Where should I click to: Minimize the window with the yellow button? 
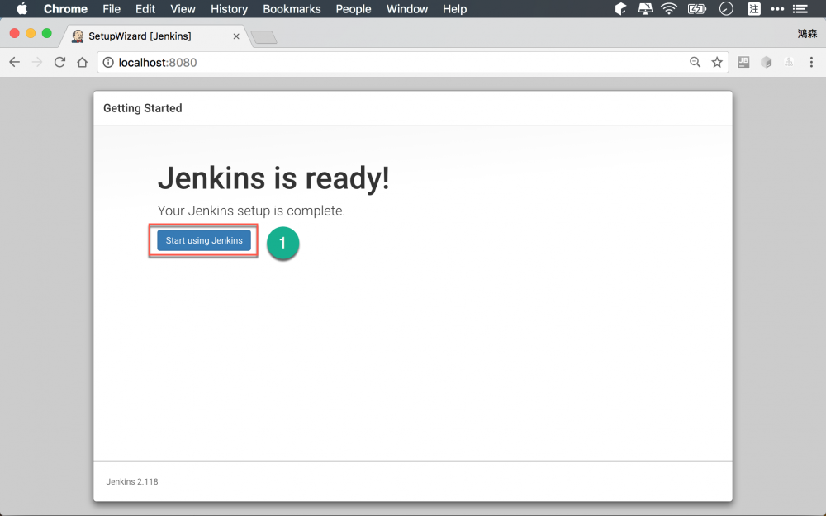click(31, 33)
